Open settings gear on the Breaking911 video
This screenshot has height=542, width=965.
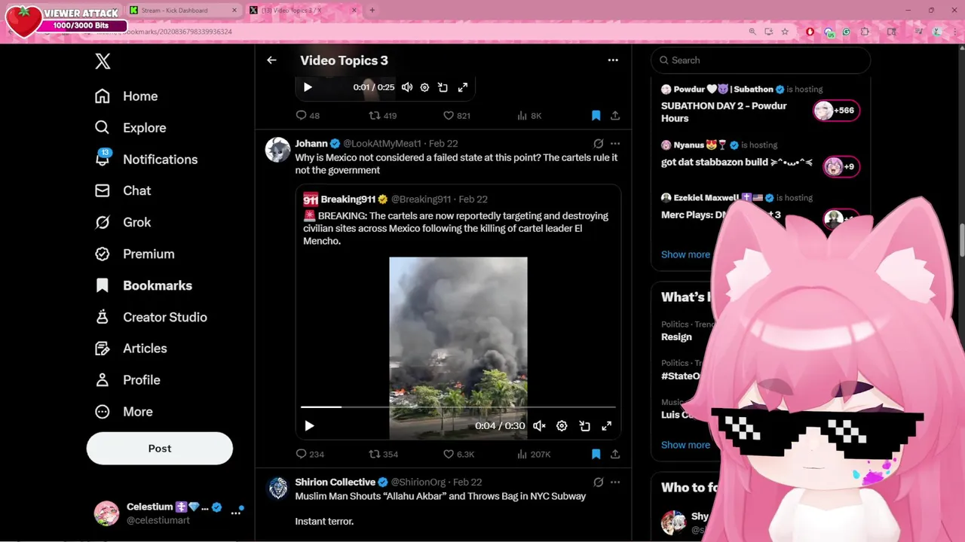pyautogui.click(x=562, y=426)
